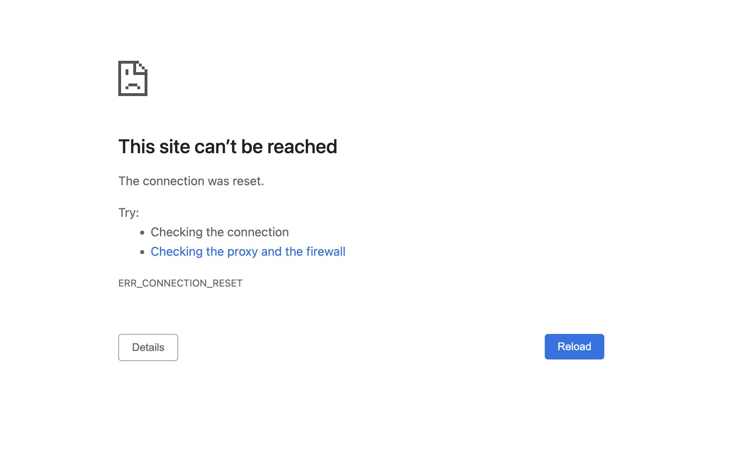The height and width of the screenshot is (462, 742).
Task: Click the word "proxy" in the suggestion link
Action: [x=242, y=252]
